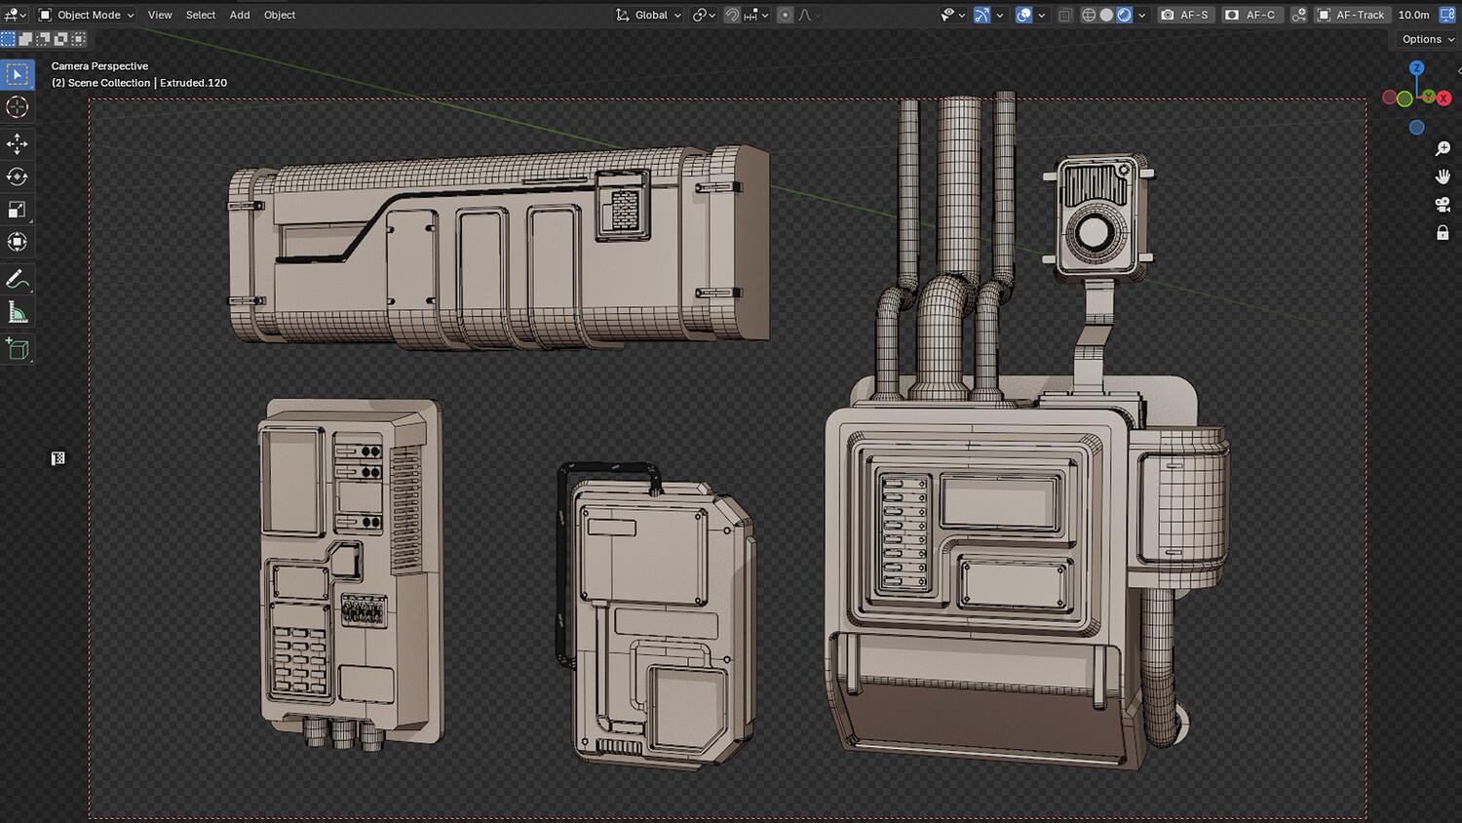Image resolution: width=1462 pixels, height=823 pixels.
Task: Set selection mode to new selection
Action: [x=9, y=39]
